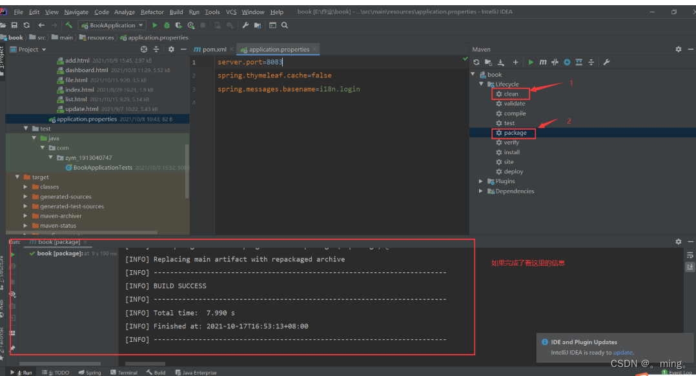Open the 6: TODO tool window
The width and height of the screenshot is (696, 376).
(x=56, y=373)
